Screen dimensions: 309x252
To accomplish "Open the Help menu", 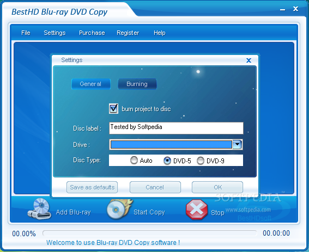I will point(160,33).
